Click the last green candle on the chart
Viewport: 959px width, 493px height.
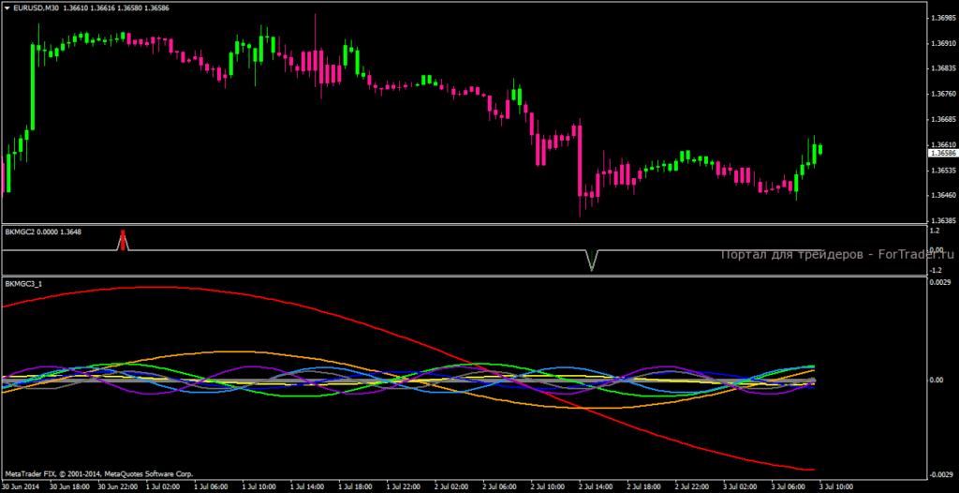(x=819, y=149)
